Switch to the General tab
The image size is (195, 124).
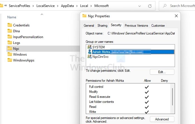click(89, 26)
